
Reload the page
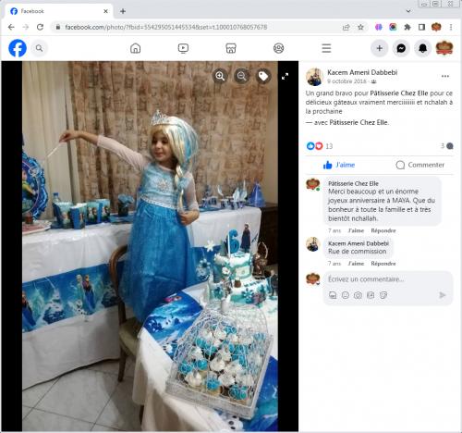coord(40,27)
